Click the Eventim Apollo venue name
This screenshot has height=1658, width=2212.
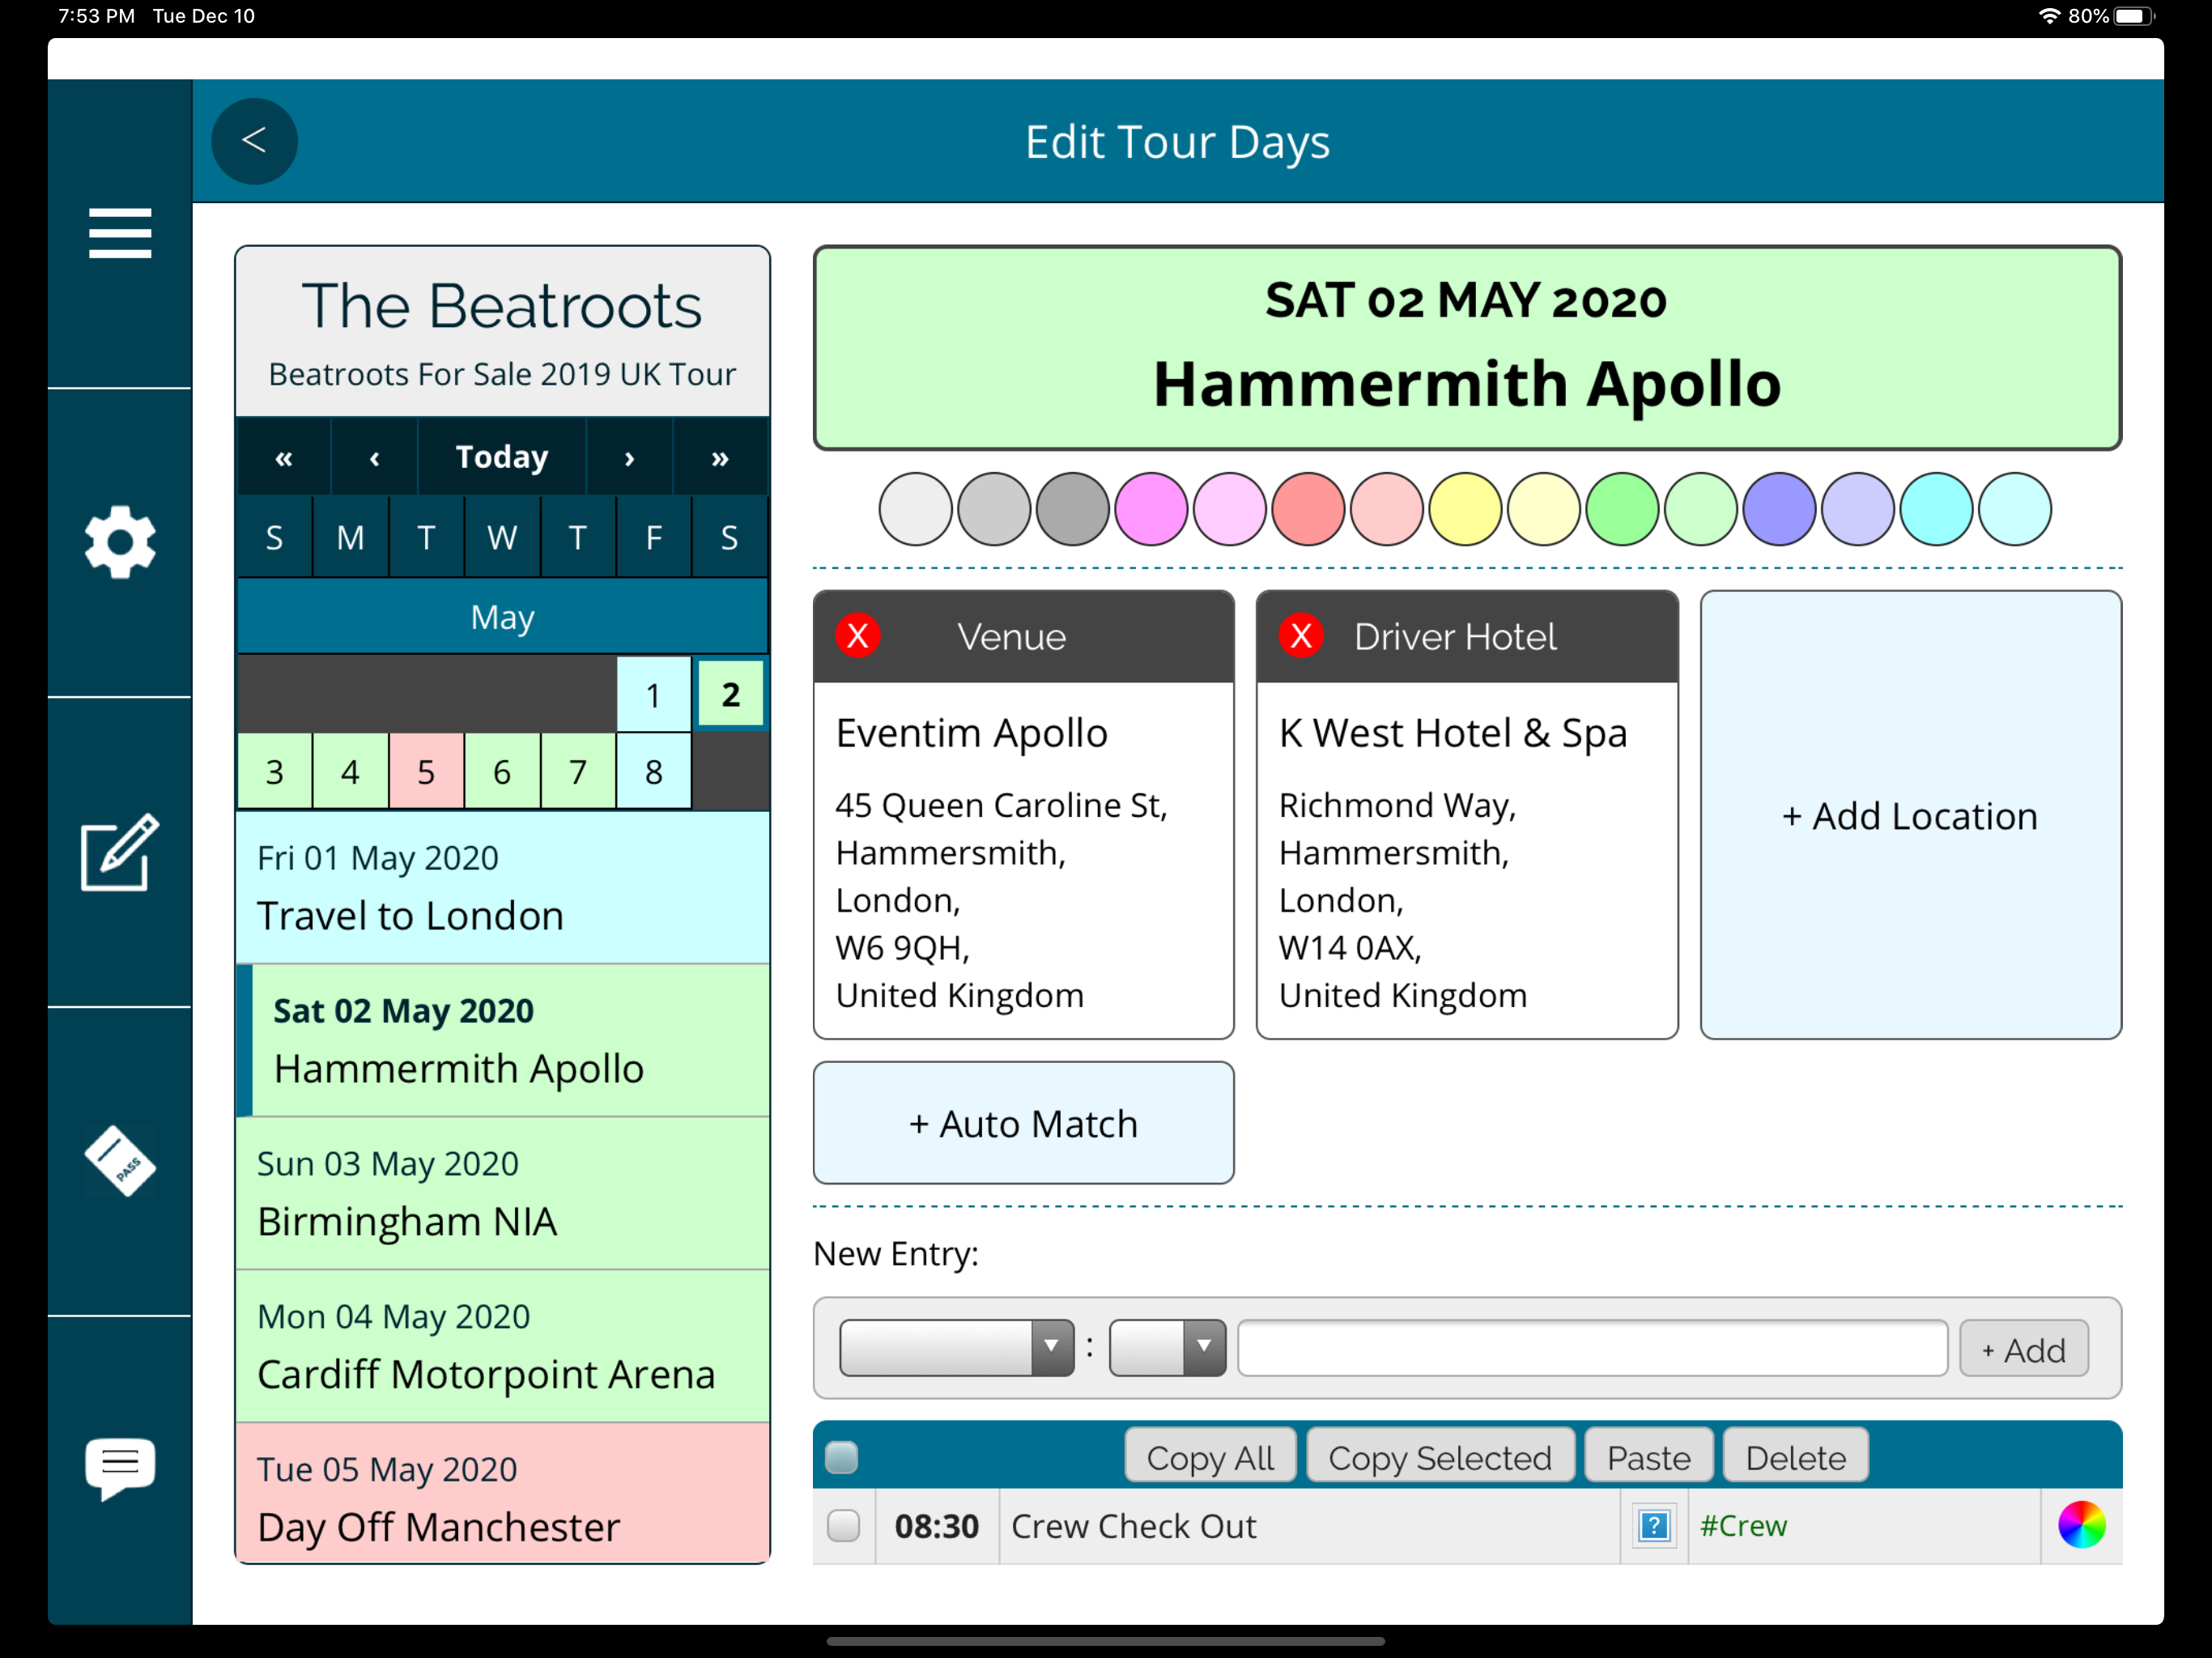pyautogui.click(x=972, y=733)
